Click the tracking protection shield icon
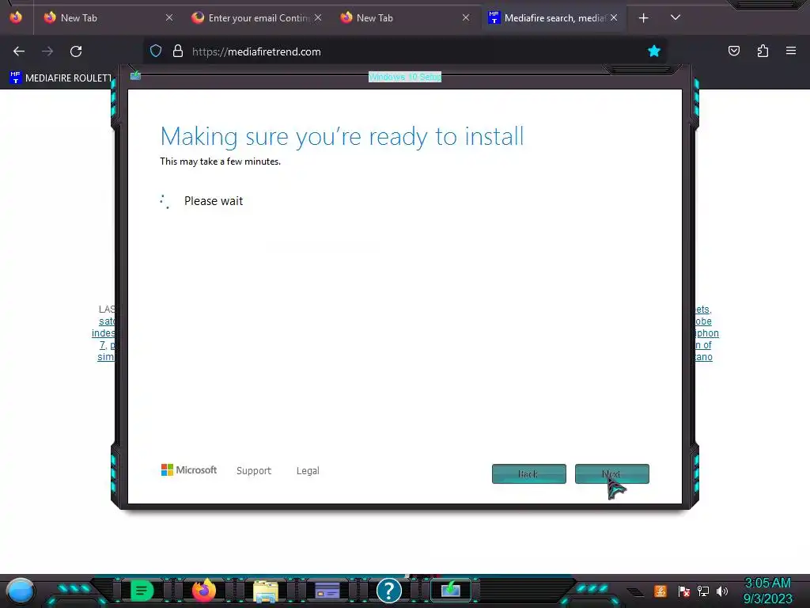The image size is (810, 608). tap(156, 51)
